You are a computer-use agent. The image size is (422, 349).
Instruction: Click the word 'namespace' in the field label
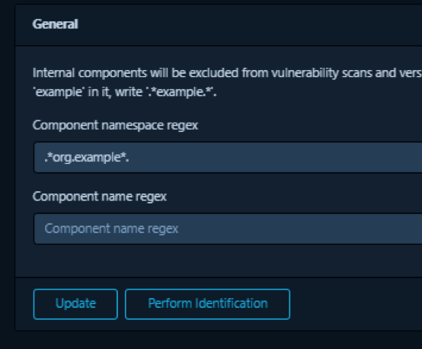133,126
